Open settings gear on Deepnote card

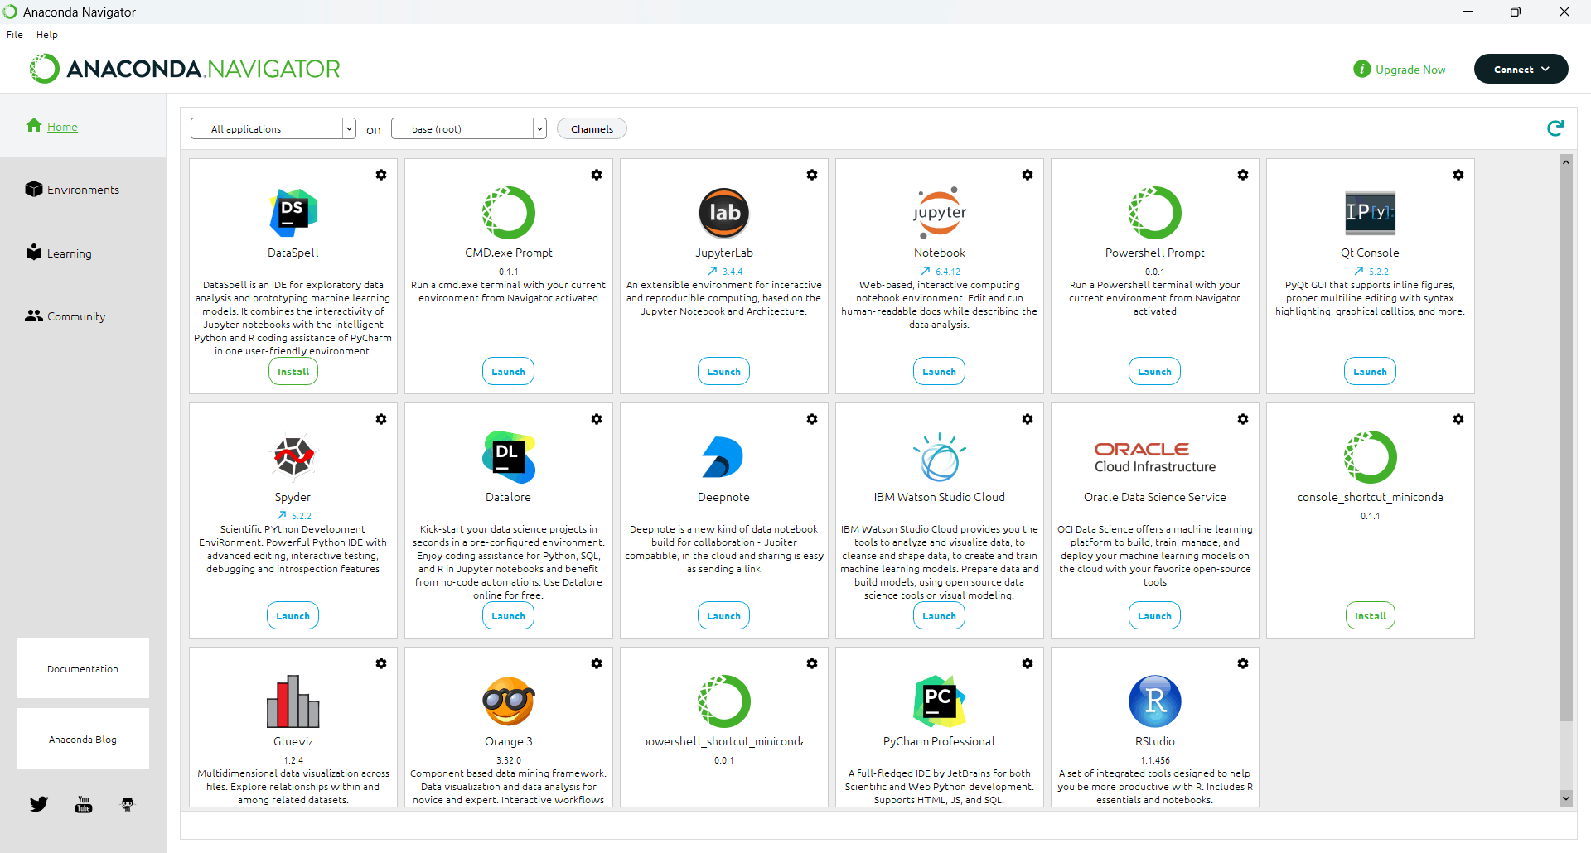pos(812,419)
